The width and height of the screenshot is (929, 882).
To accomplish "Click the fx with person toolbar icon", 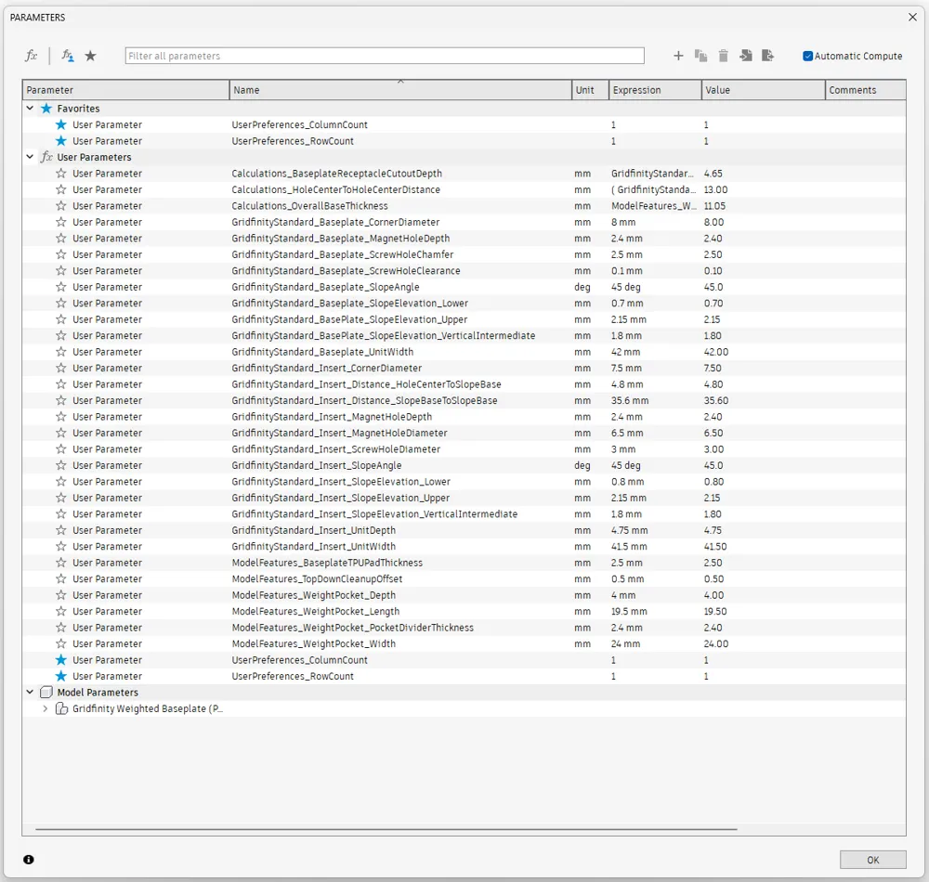I will pyautogui.click(x=68, y=56).
